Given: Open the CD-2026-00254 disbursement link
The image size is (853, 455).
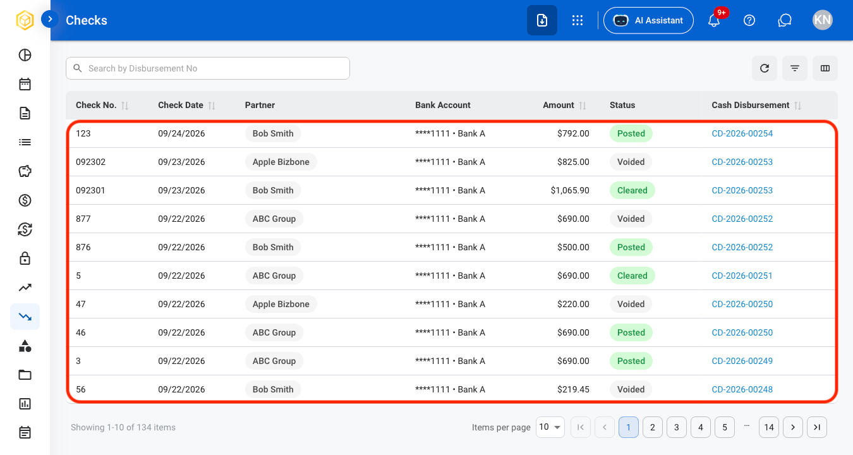Looking at the screenshot, I should [742, 133].
